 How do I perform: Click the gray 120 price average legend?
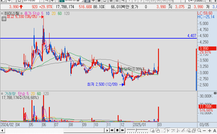coord(67,13)
